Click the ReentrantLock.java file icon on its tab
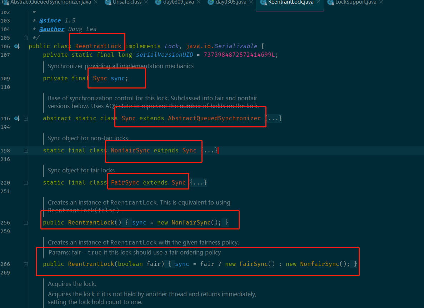 (x=263, y=2)
